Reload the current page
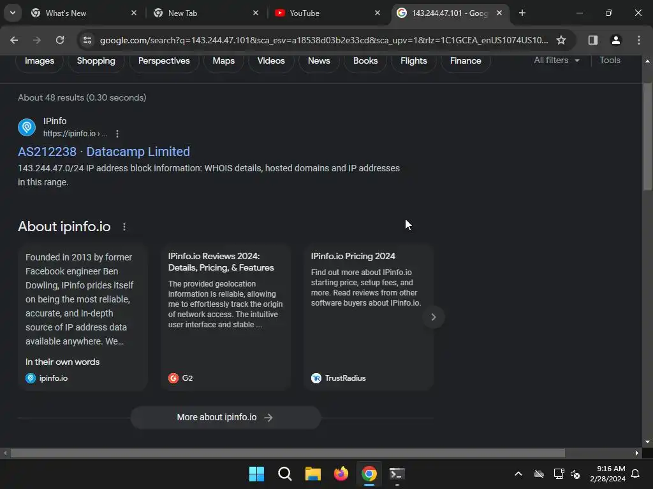653x489 pixels. click(x=60, y=40)
